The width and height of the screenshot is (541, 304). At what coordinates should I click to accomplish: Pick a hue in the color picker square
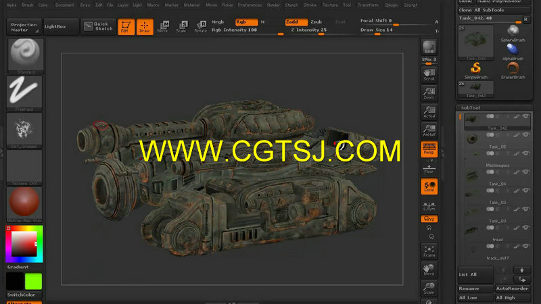[24, 244]
